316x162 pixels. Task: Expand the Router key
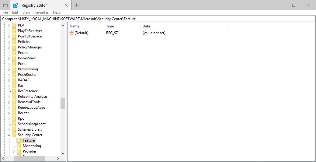(9, 113)
